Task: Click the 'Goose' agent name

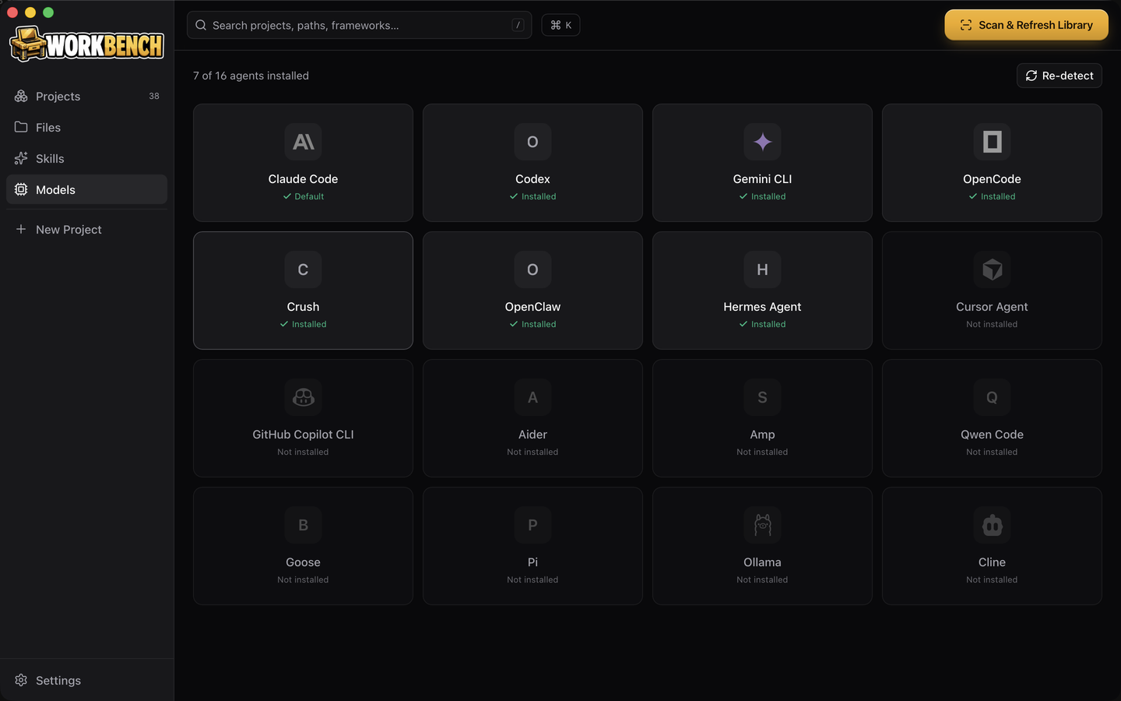Action: (x=303, y=562)
